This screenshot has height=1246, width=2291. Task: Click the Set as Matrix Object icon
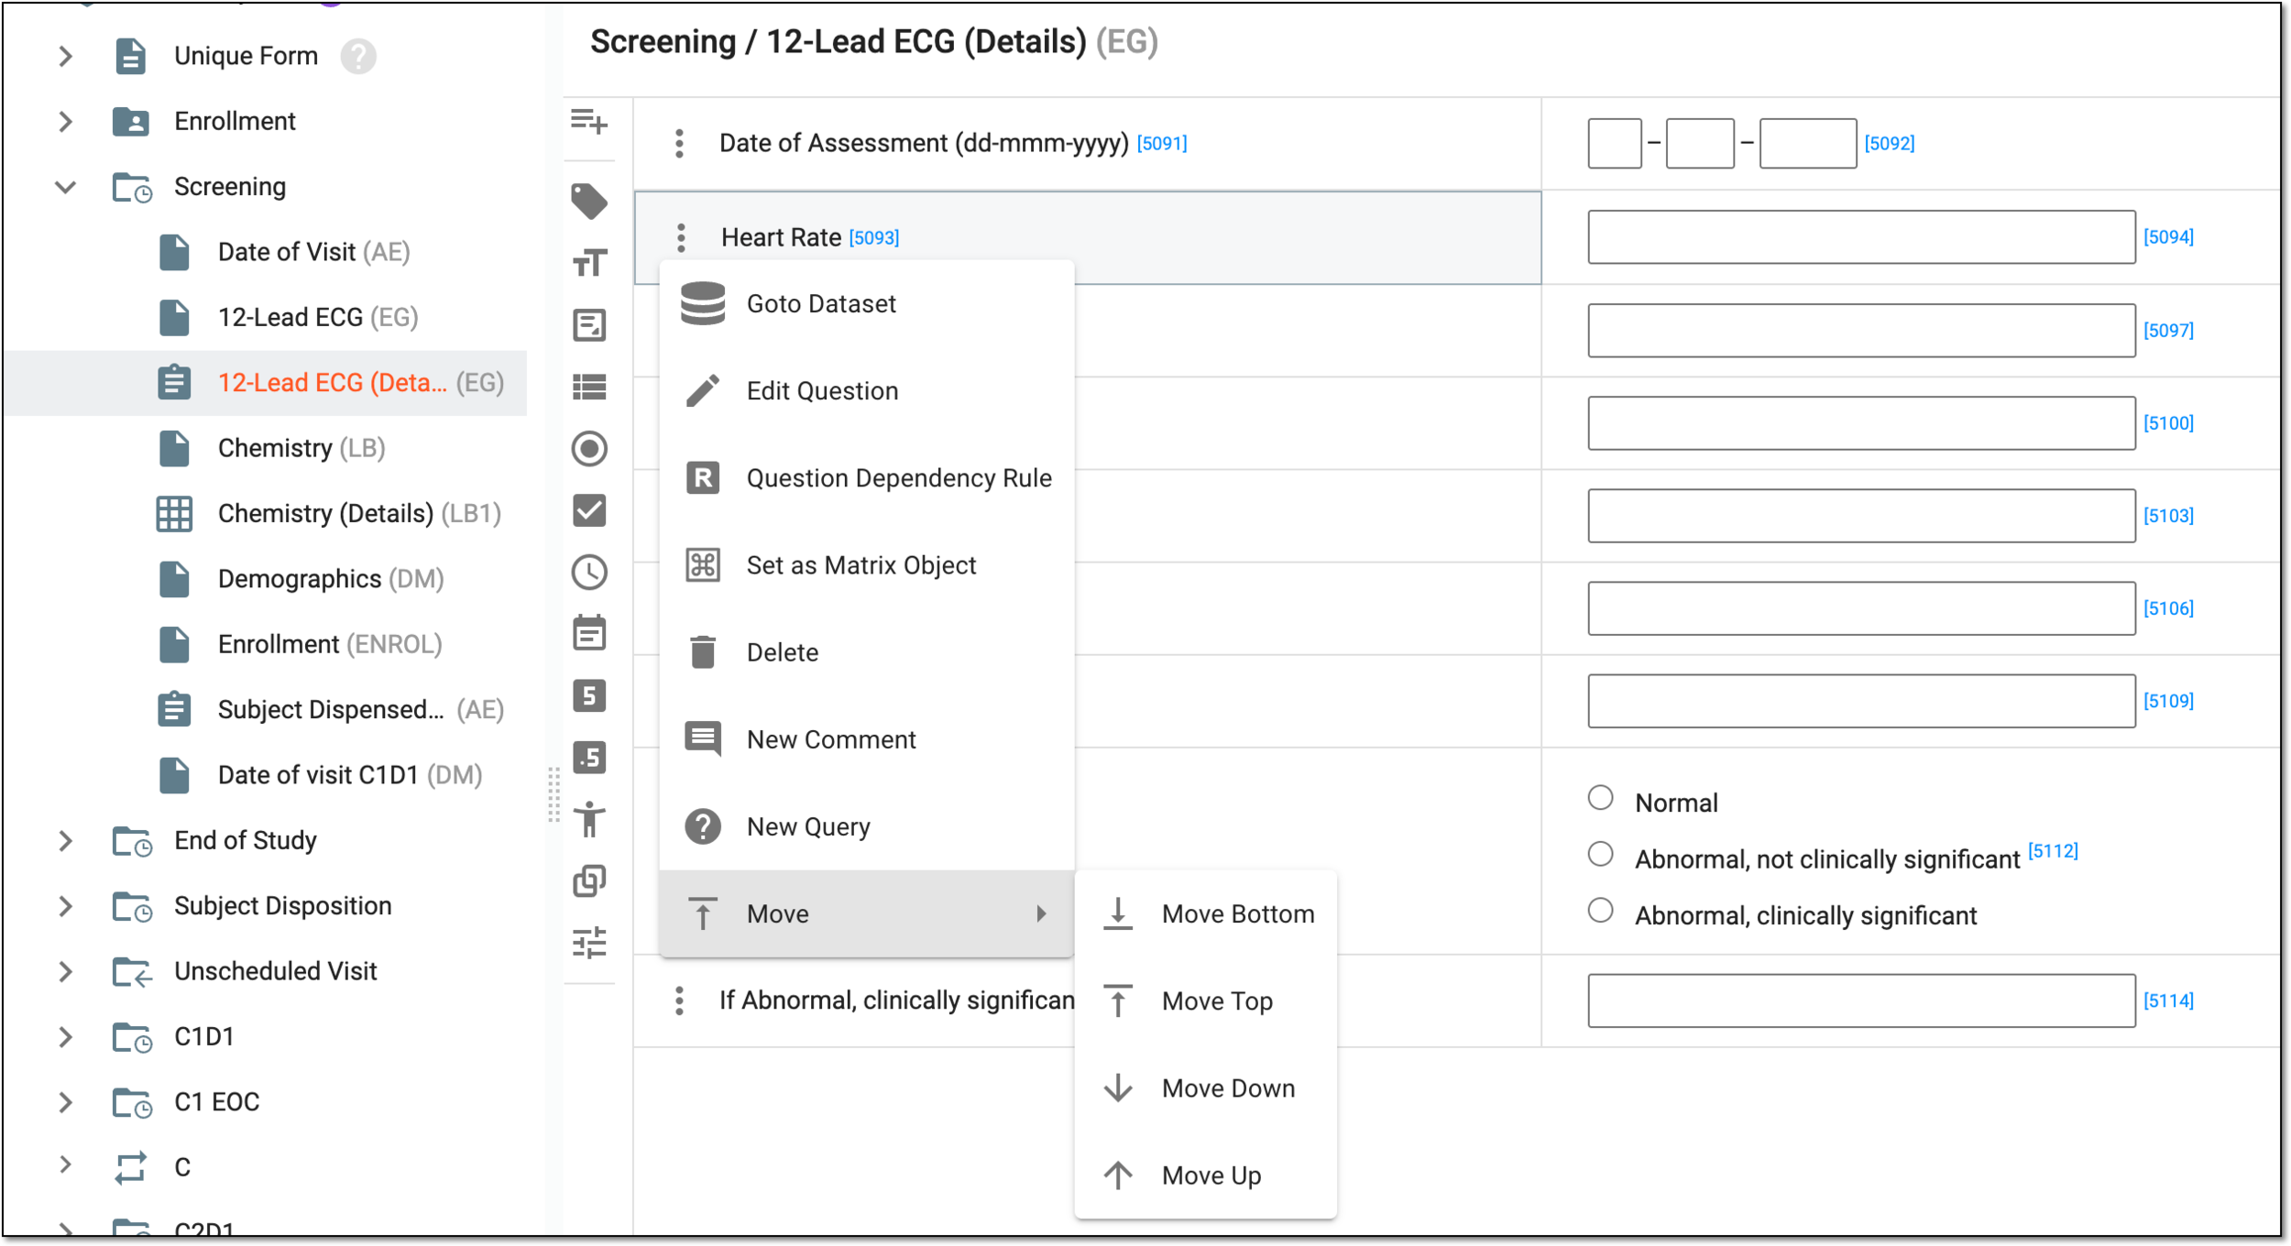(703, 565)
